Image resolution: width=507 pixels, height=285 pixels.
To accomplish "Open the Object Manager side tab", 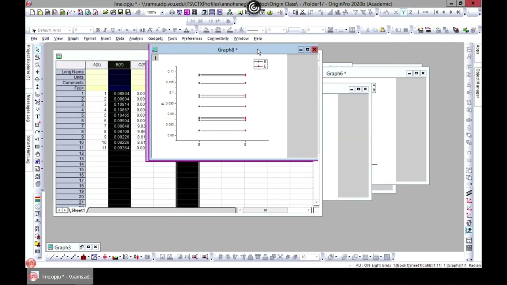I will (x=478, y=84).
